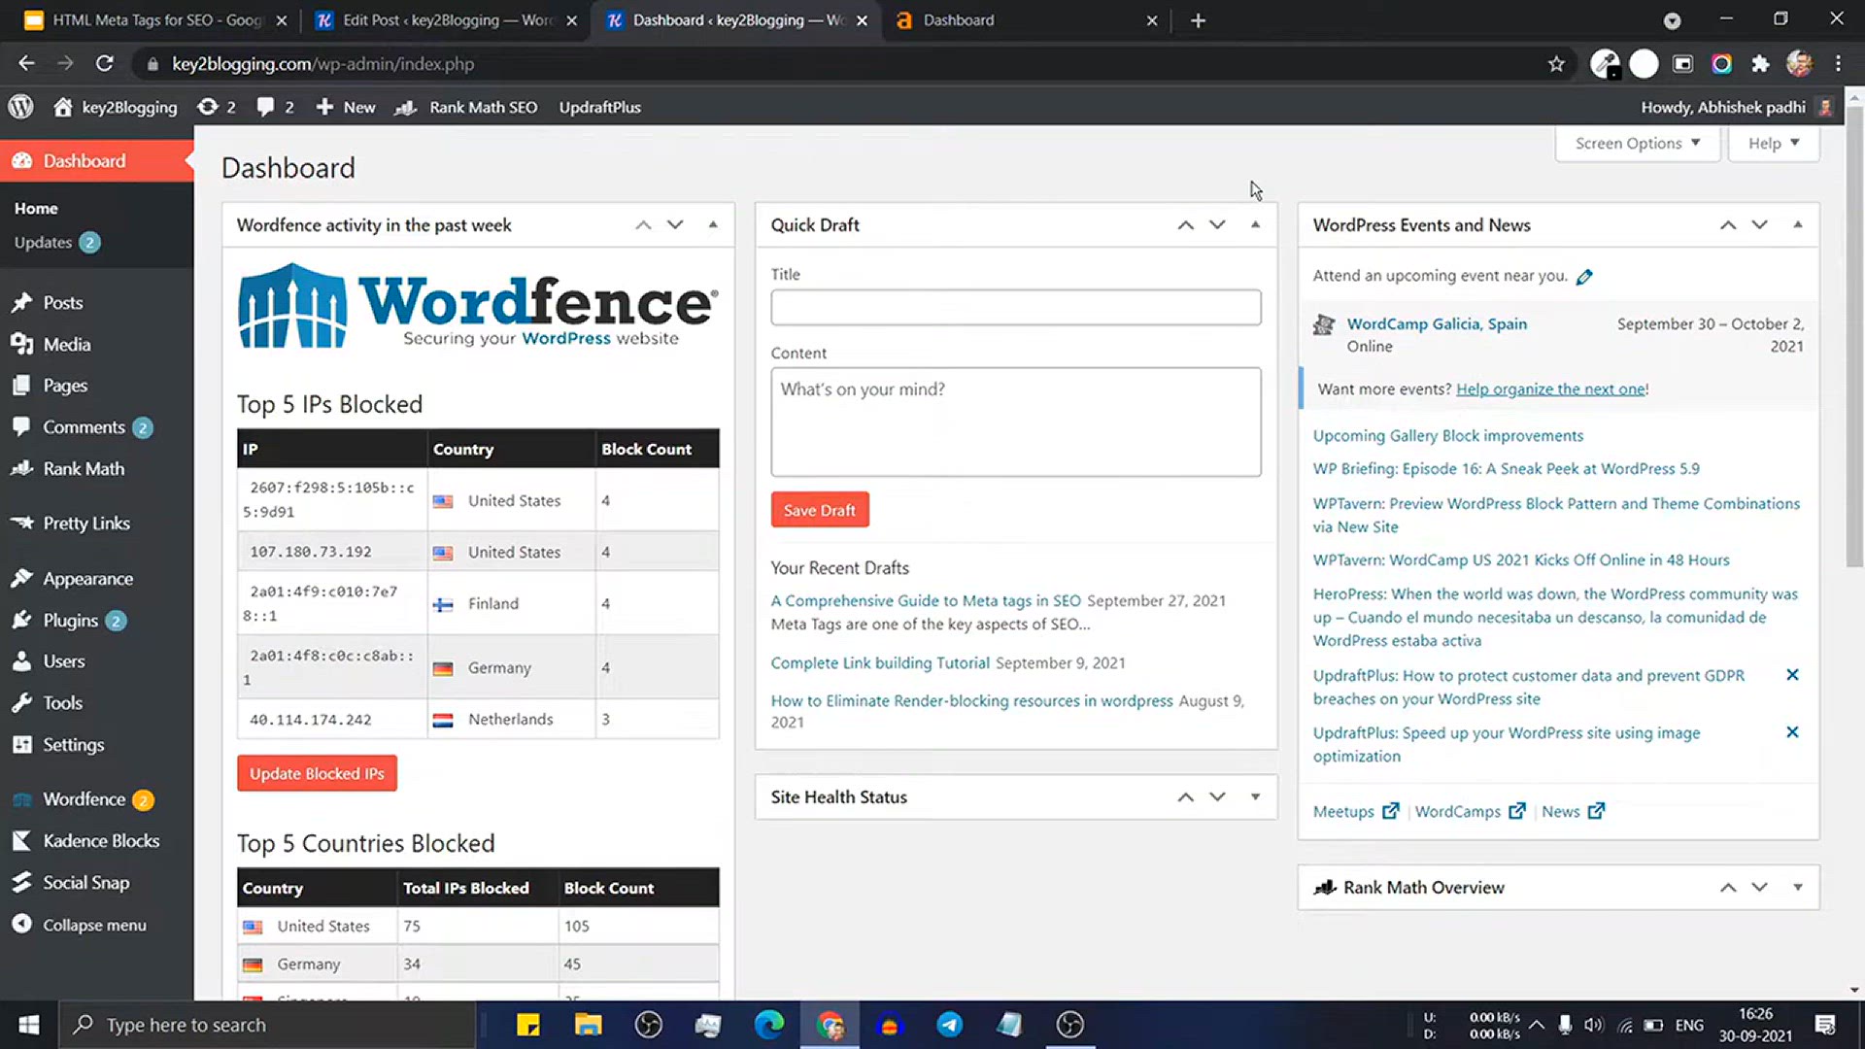Open Telegram from the Windows taskbar
The image size is (1865, 1049).
(950, 1025)
